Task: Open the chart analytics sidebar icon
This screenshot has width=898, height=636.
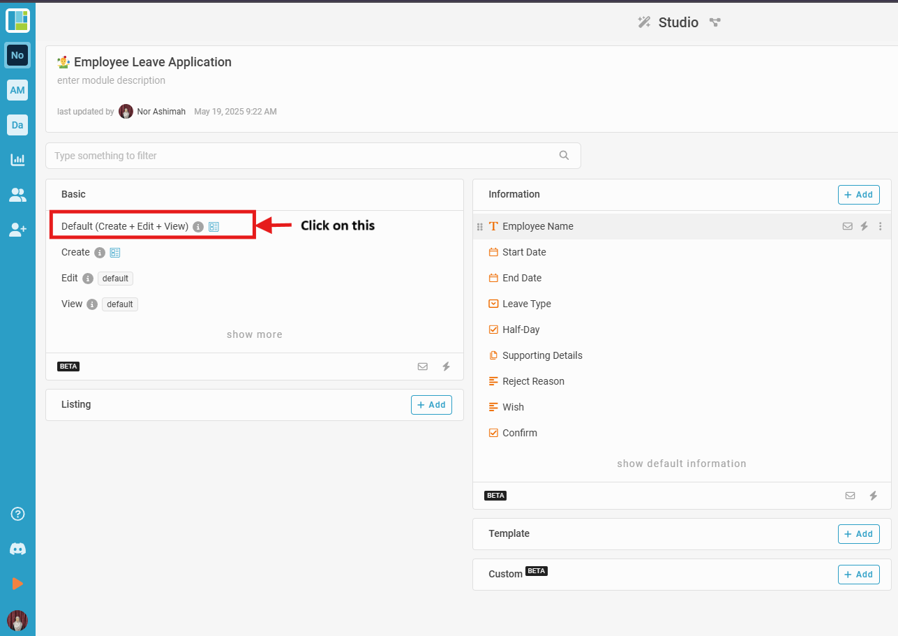Action: [x=17, y=160]
